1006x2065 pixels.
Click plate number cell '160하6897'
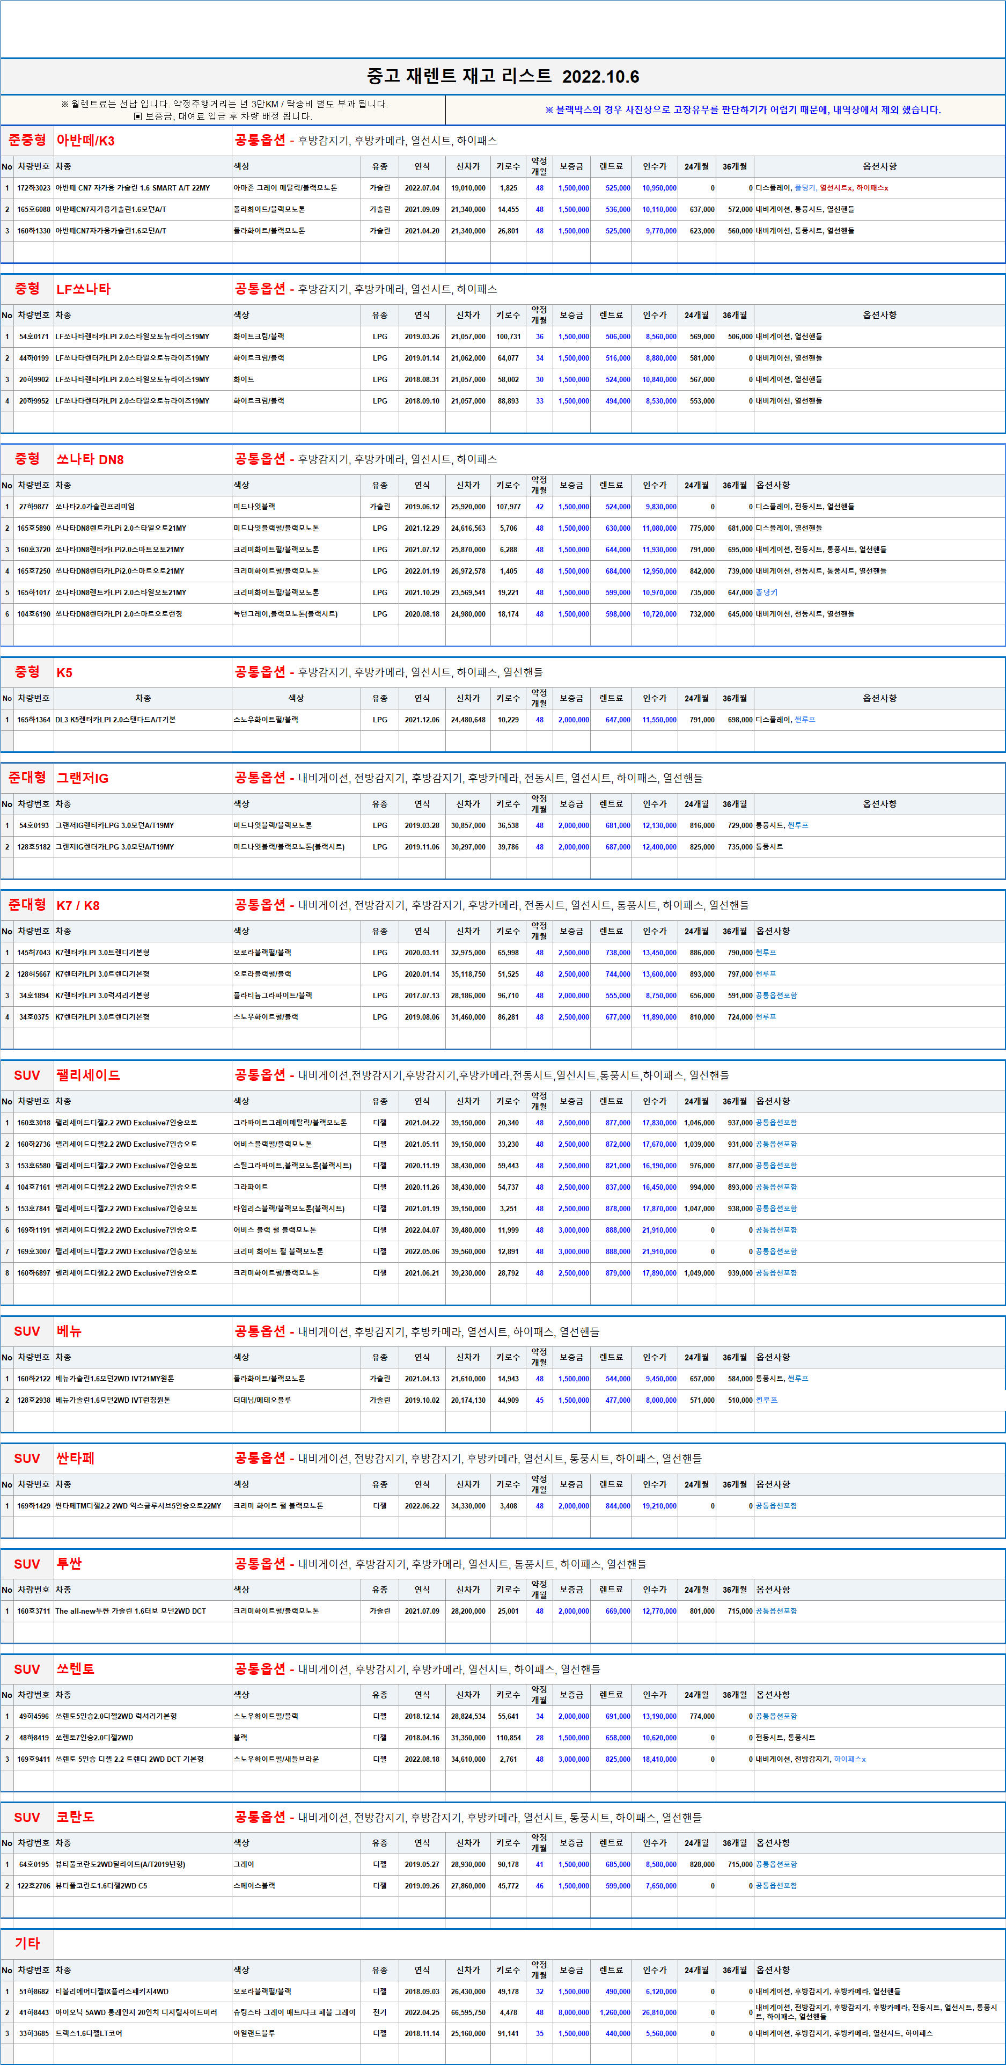(x=34, y=1273)
